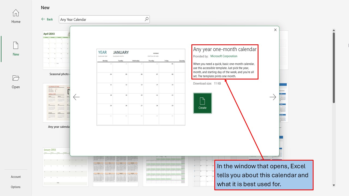Click the green Create template icon

click(202, 103)
